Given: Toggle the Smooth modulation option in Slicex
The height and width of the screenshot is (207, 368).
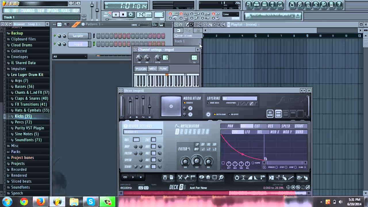Looking at the screenshot, I should 189,103.
